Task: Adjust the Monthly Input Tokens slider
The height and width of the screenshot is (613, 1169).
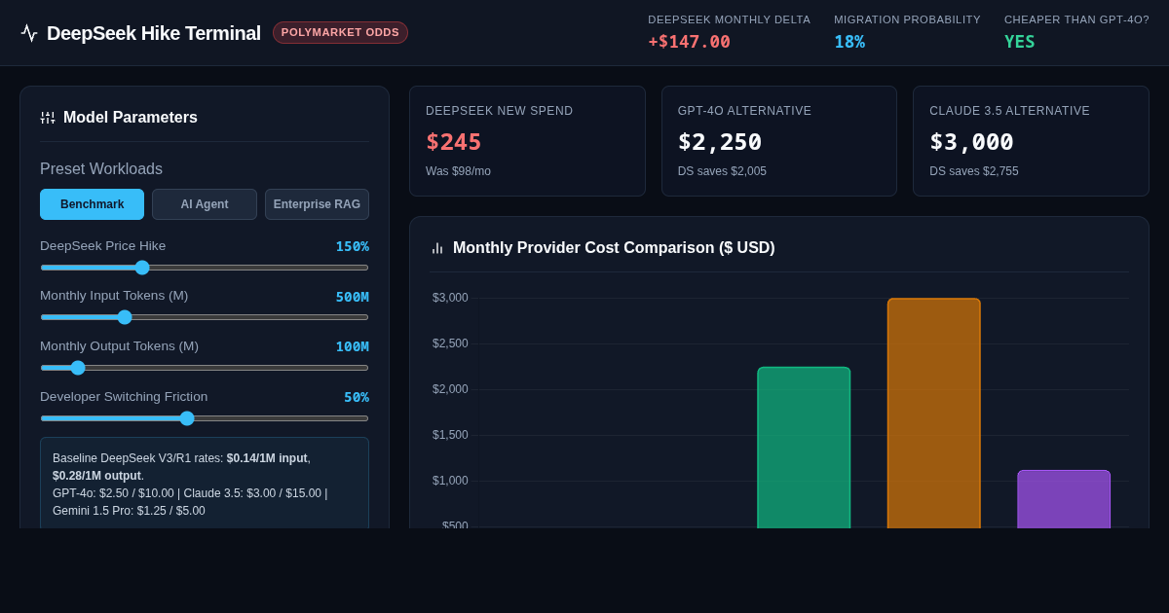Action: point(205,317)
